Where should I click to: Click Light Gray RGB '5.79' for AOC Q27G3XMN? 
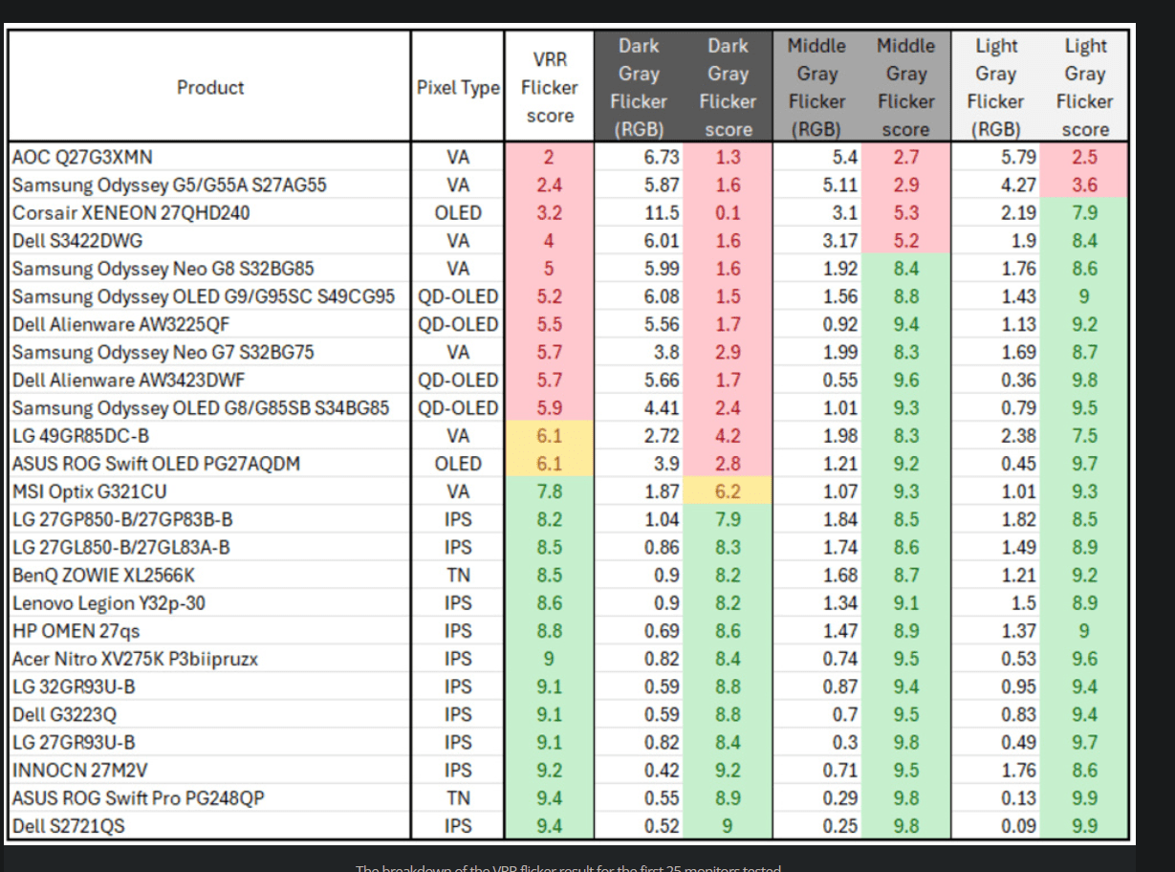click(x=1019, y=157)
